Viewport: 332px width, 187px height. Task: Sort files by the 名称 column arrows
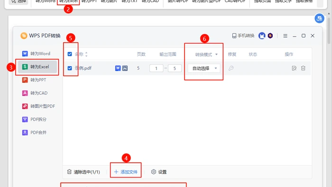point(86,54)
